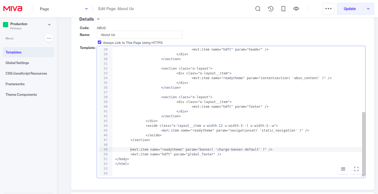378x194 pixels.
Task: Click the </body> tag line
Action: [122, 159]
